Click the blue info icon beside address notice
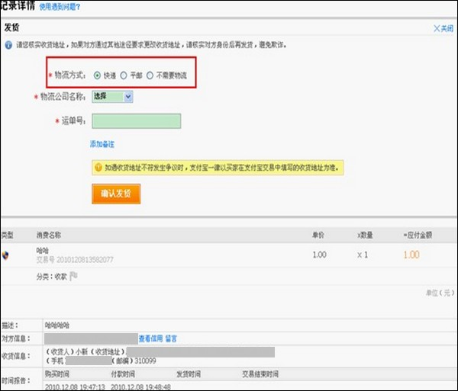Viewport: 458px width, 391px height. [8, 46]
